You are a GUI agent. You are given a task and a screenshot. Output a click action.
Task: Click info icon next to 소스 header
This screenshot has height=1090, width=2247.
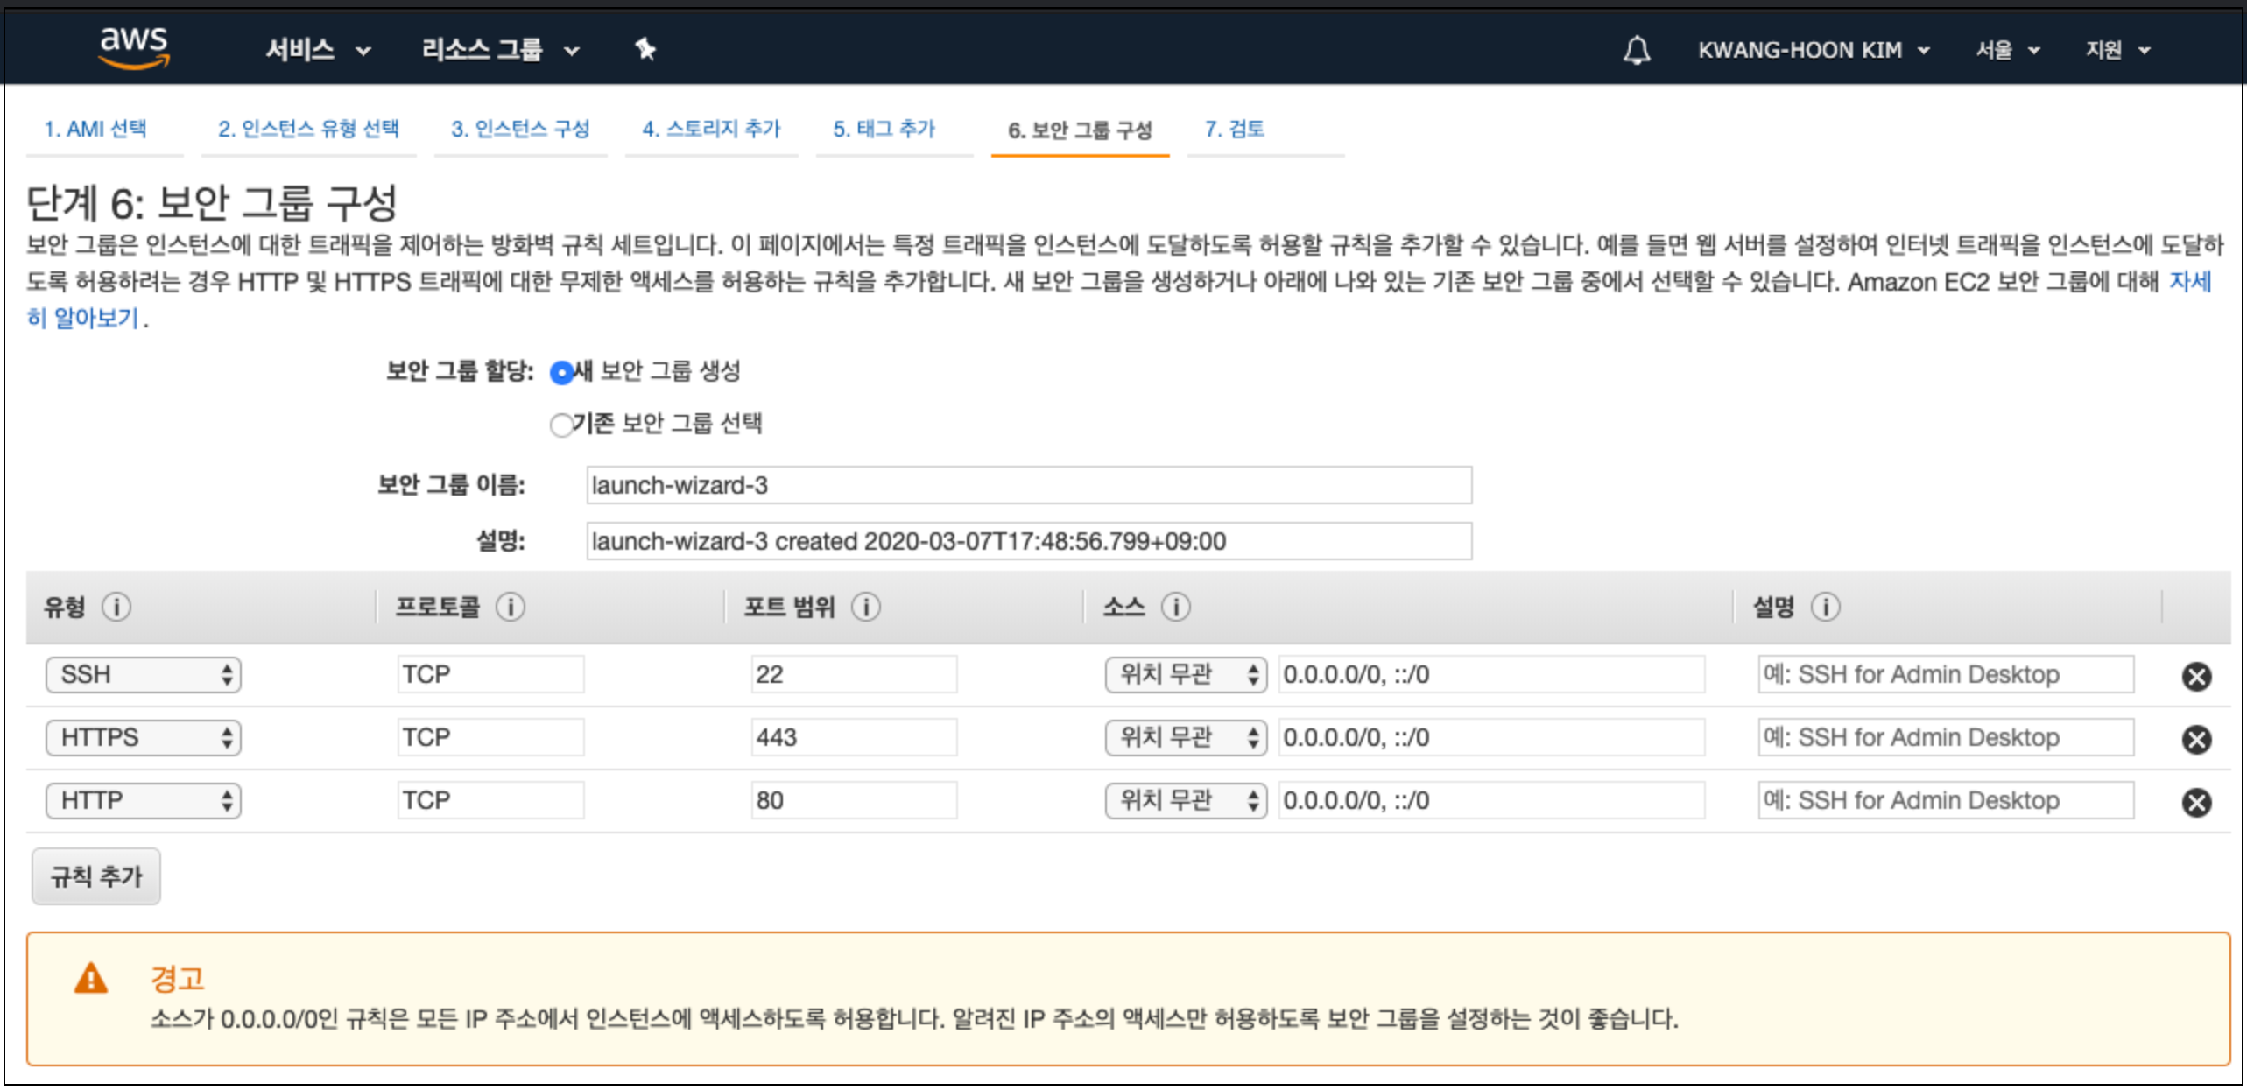pyautogui.click(x=1175, y=607)
